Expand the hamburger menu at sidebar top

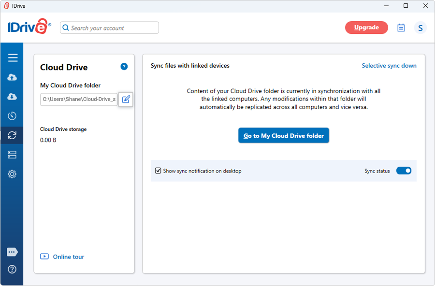(13, 57)
